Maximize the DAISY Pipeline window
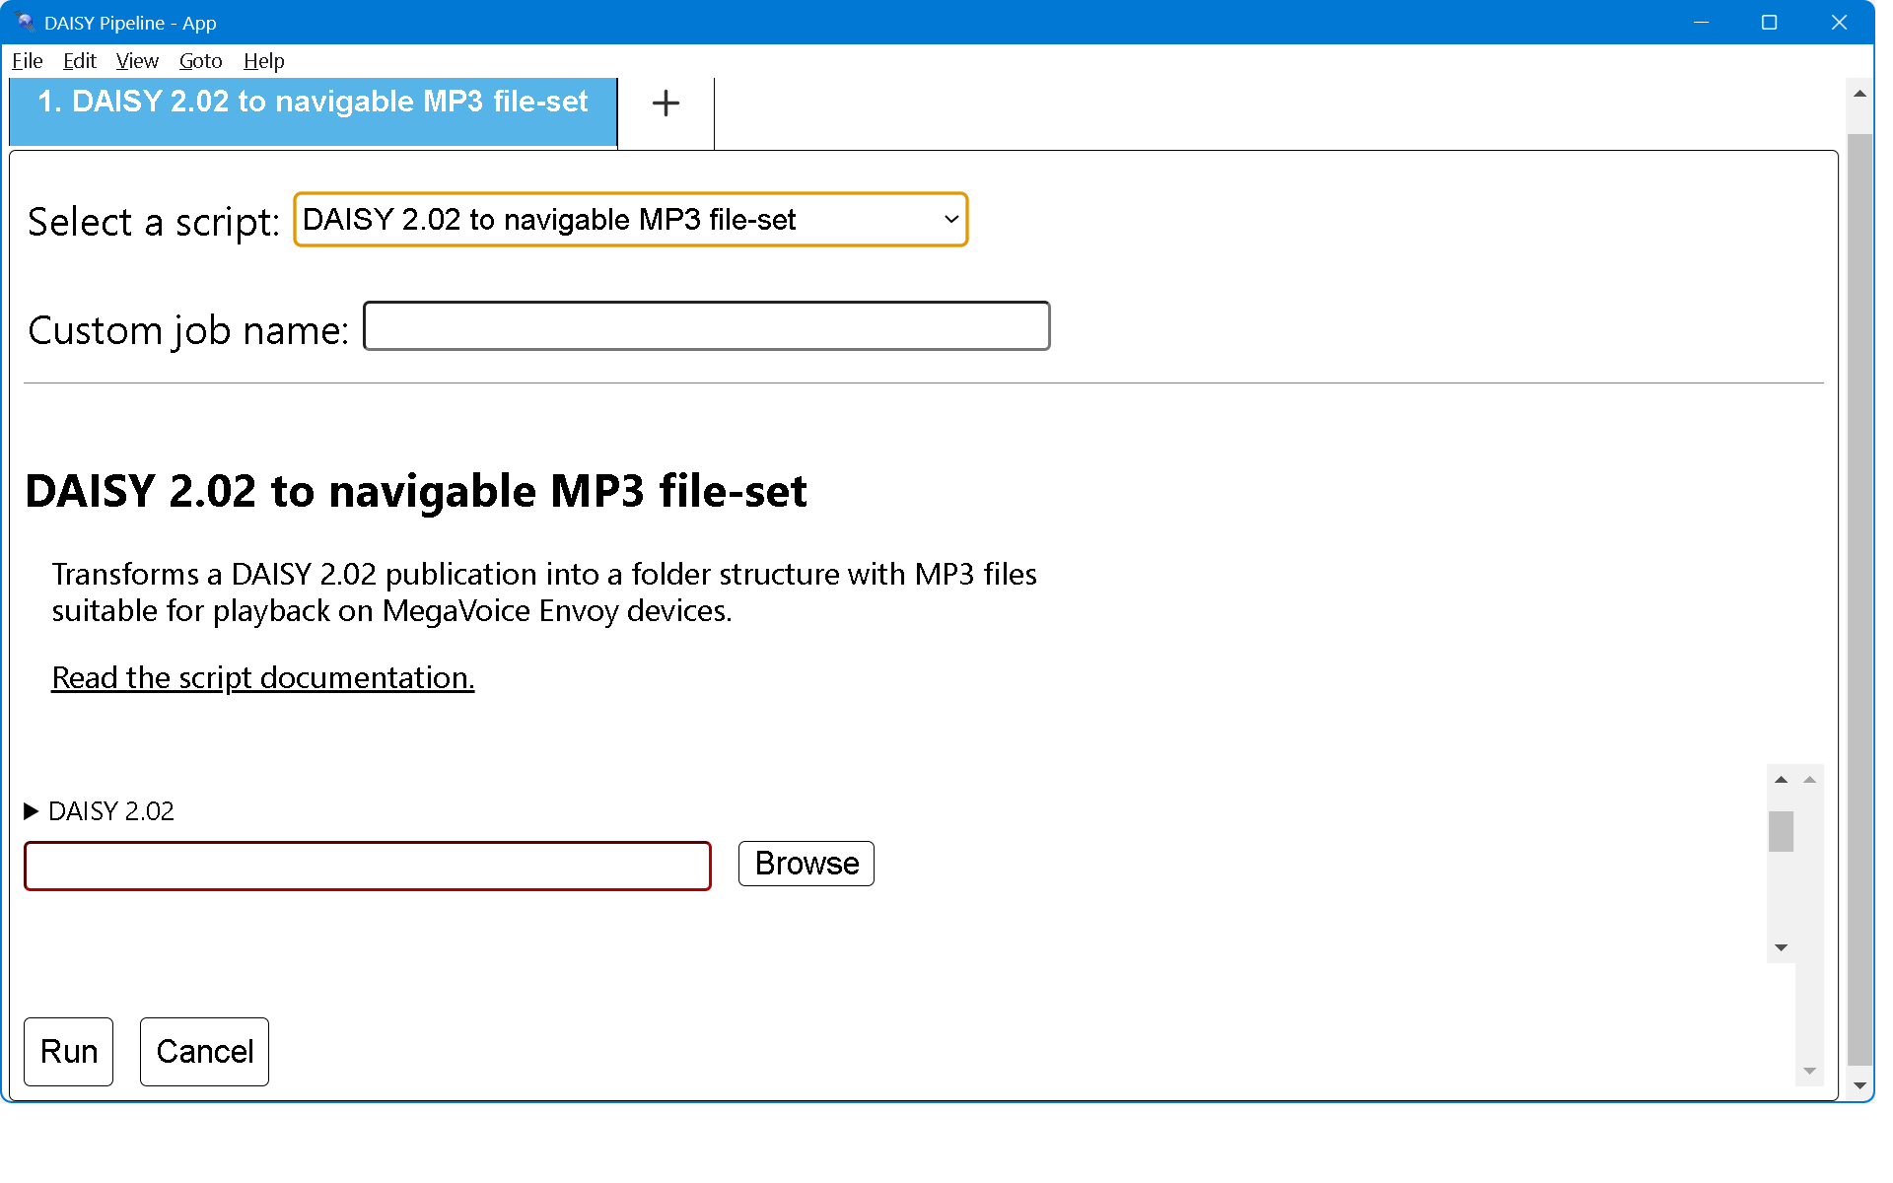 tap(1770, 22)
